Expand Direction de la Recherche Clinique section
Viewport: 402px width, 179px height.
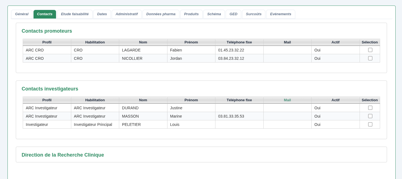click(x=63, y=155)
